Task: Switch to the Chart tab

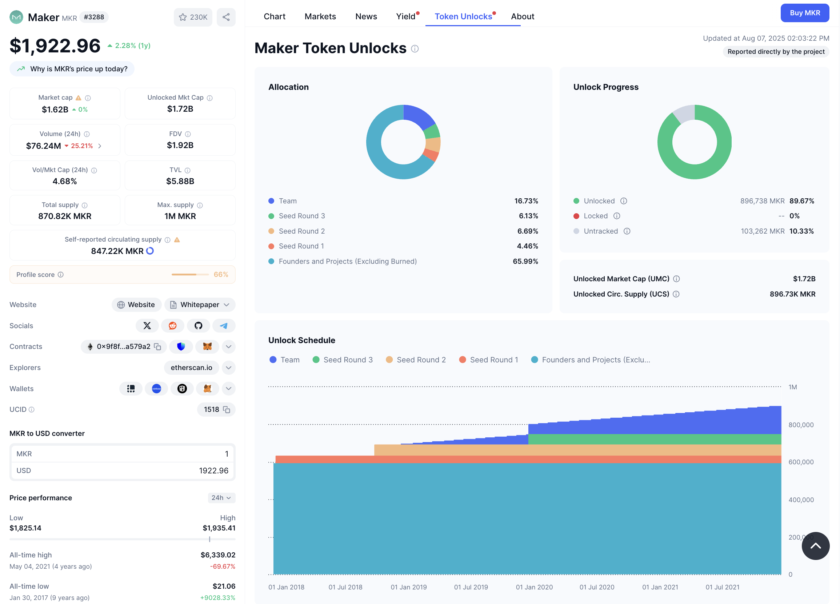Action: click(x=275, y=16)
